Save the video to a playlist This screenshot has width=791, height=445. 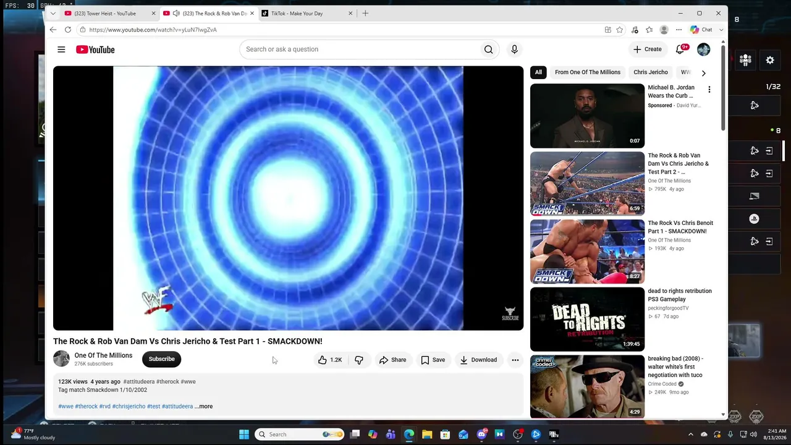433,360
